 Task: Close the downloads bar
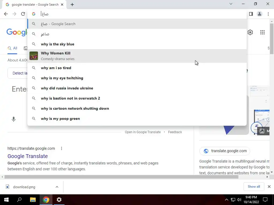click(x=269, y=187)
